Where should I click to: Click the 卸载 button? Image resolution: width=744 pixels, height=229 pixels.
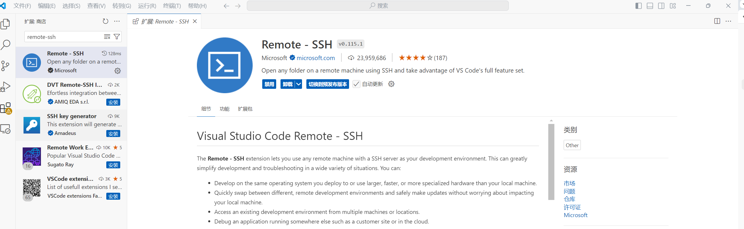pos(288,84)
